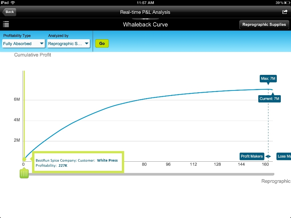The image size is (291, 218).
Task: Open the list menu icon
Action: click(6, 24)
